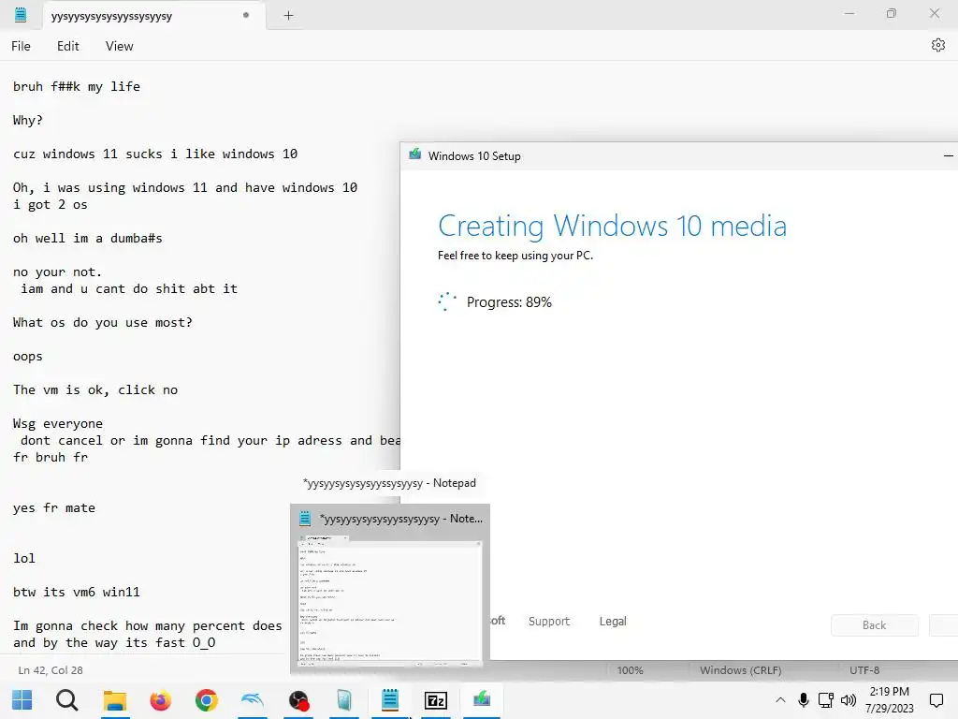Open 7-Zip from the taskbar

click(x=436, y=700)
